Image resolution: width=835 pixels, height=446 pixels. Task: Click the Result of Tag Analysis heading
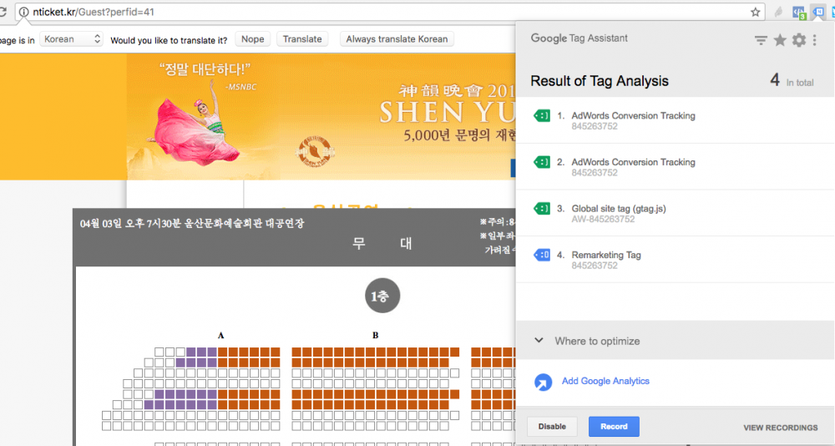click(599, 81)
